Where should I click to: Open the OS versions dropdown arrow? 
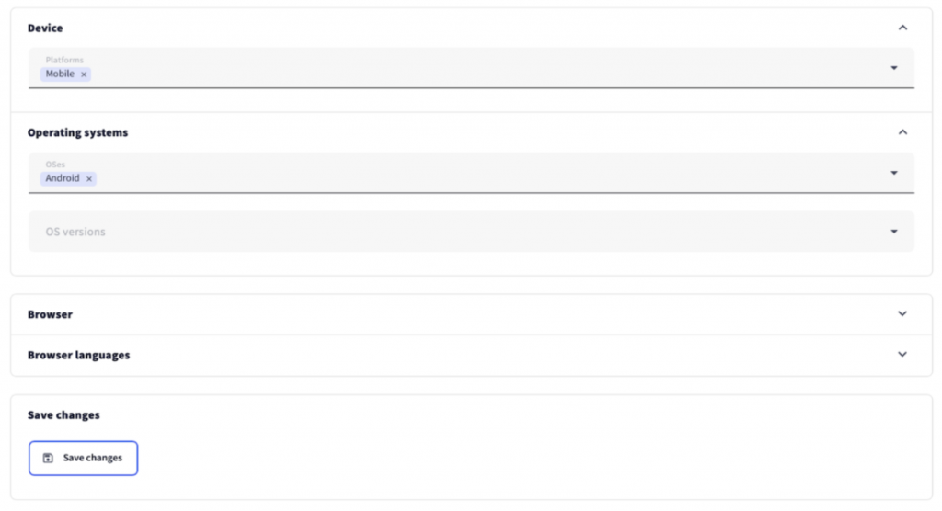[894, 232]
